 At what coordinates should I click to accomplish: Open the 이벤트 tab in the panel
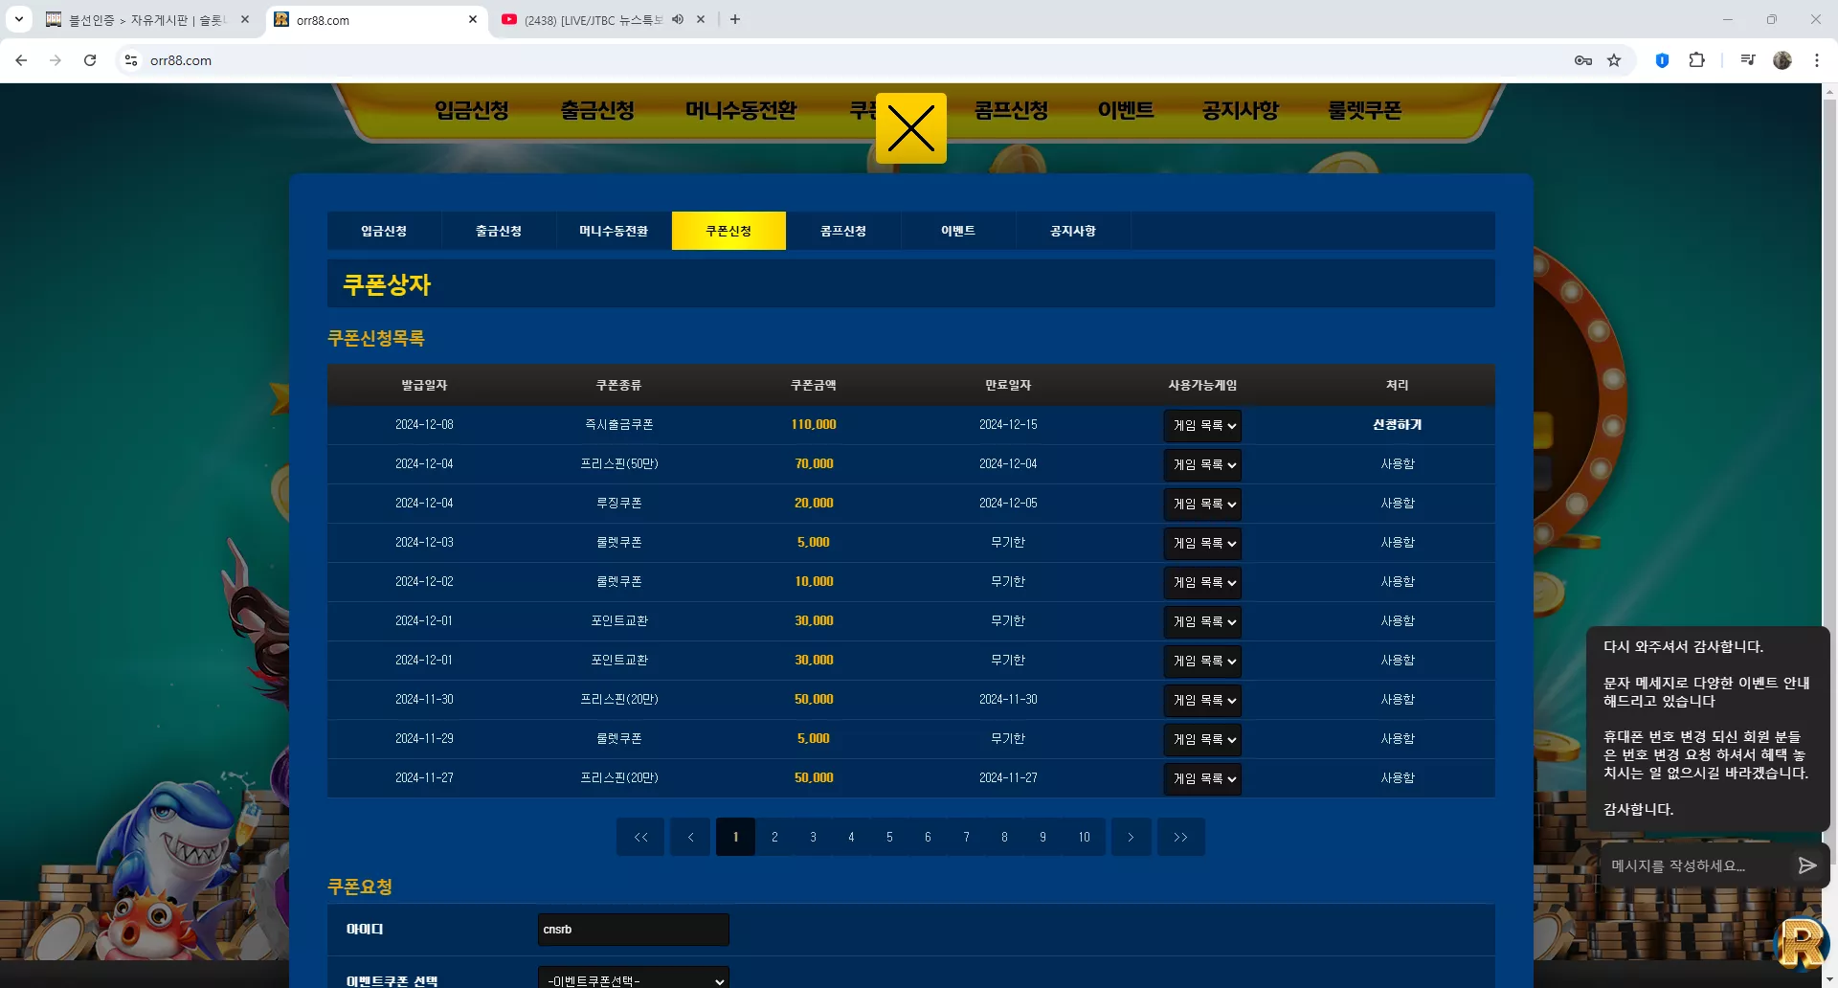point(958,231)
